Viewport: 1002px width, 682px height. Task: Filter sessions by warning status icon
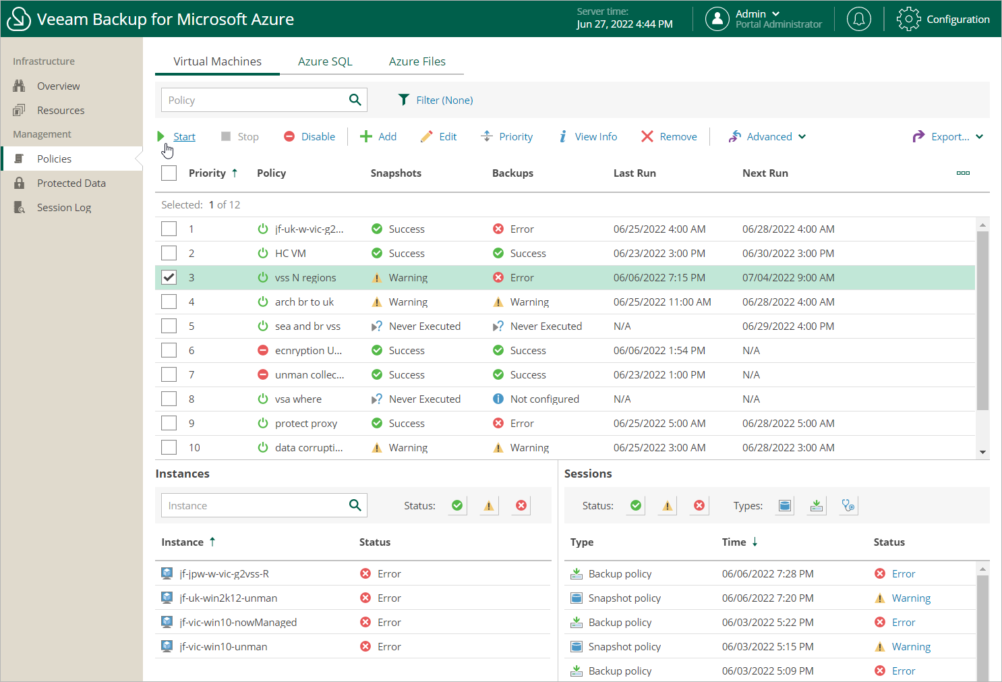point(667,505)
